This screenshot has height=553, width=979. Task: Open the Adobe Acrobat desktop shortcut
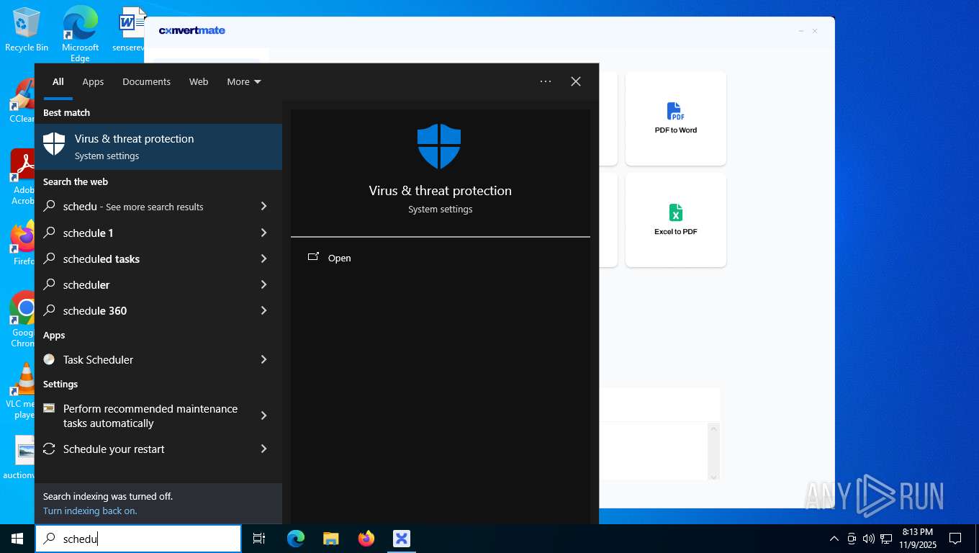click(x=22, y=176)
